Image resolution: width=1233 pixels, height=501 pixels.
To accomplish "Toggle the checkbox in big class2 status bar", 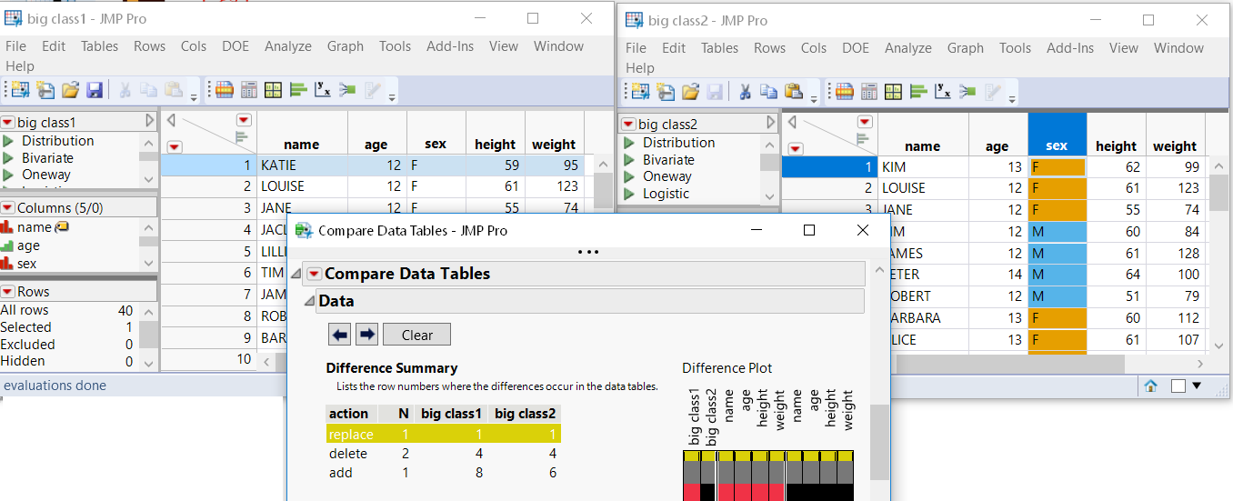I will 1178,386.
